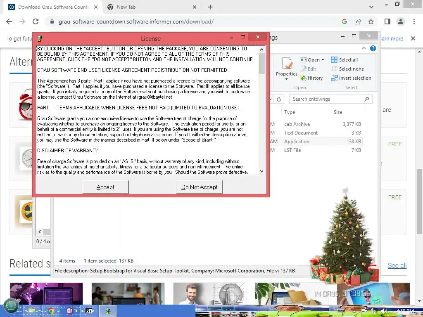
Task: Click the share page icon
Action: point(358,21)
